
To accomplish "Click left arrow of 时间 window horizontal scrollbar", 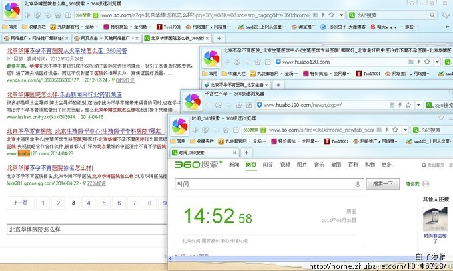I will [x=170, y=258].
